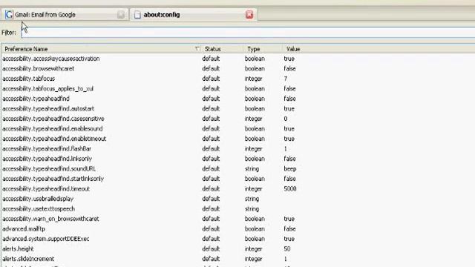Focus the Filter input field
The width and height of the screenshot is (475, 267).
click(x=248, y=33)
